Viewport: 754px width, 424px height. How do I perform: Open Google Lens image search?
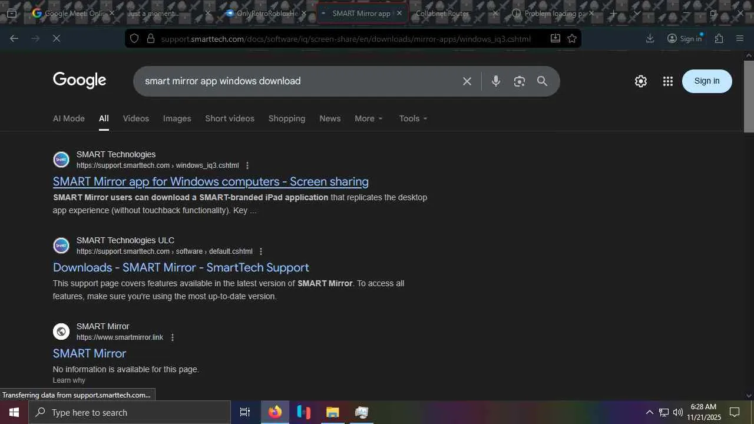[519, 81]
